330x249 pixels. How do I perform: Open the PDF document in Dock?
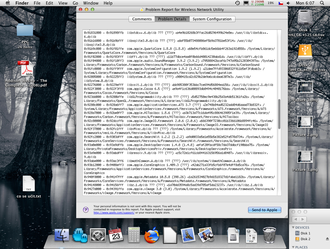click(x=251, y=236)
